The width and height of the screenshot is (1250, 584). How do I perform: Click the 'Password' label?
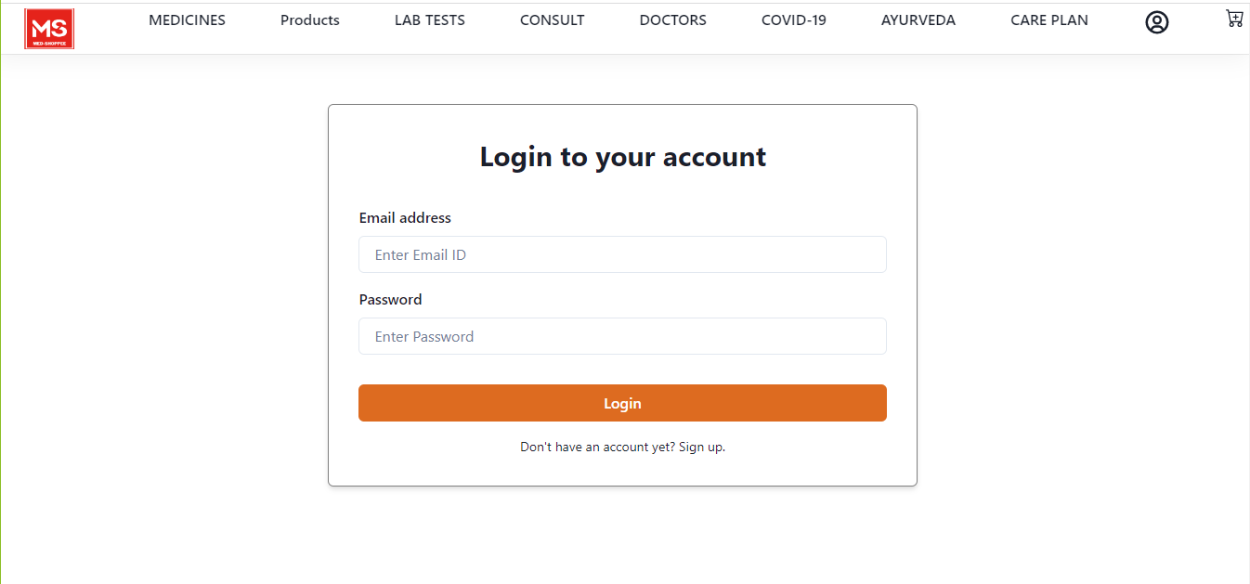[x=390, y=299]
